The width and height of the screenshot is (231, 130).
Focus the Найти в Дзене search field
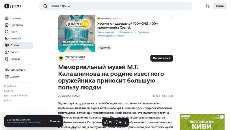tap(115, 6)
